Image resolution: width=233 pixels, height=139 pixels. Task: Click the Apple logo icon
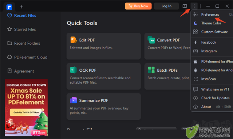[196, 61]
